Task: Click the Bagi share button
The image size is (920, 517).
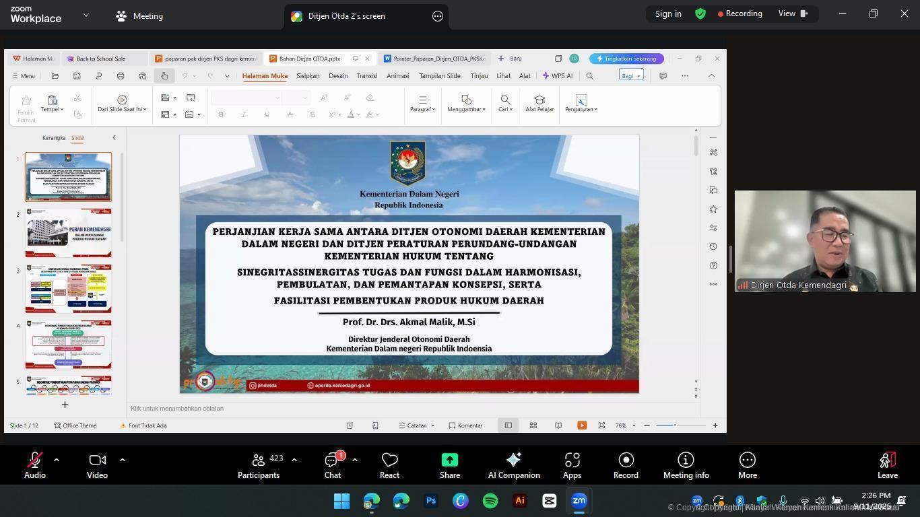Action: click(628, 75)
